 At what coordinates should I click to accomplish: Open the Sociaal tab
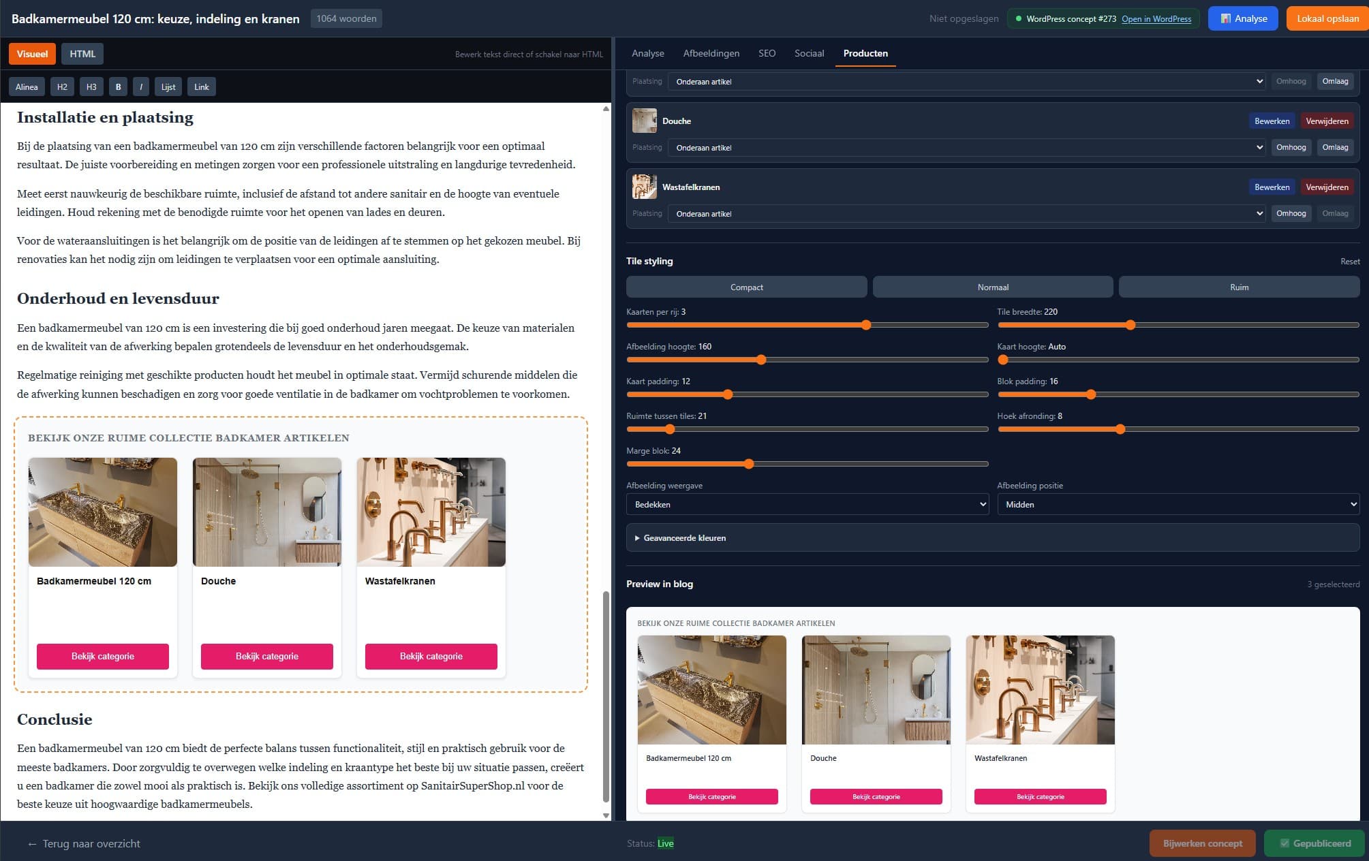coord(809,53)
